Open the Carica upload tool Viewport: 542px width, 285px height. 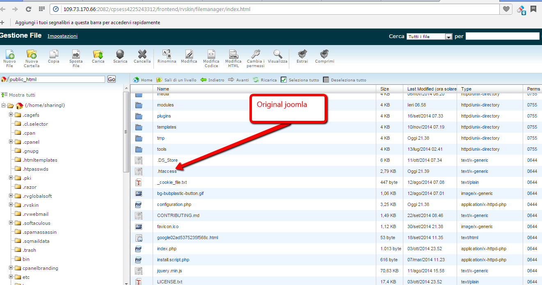point(98,54)
